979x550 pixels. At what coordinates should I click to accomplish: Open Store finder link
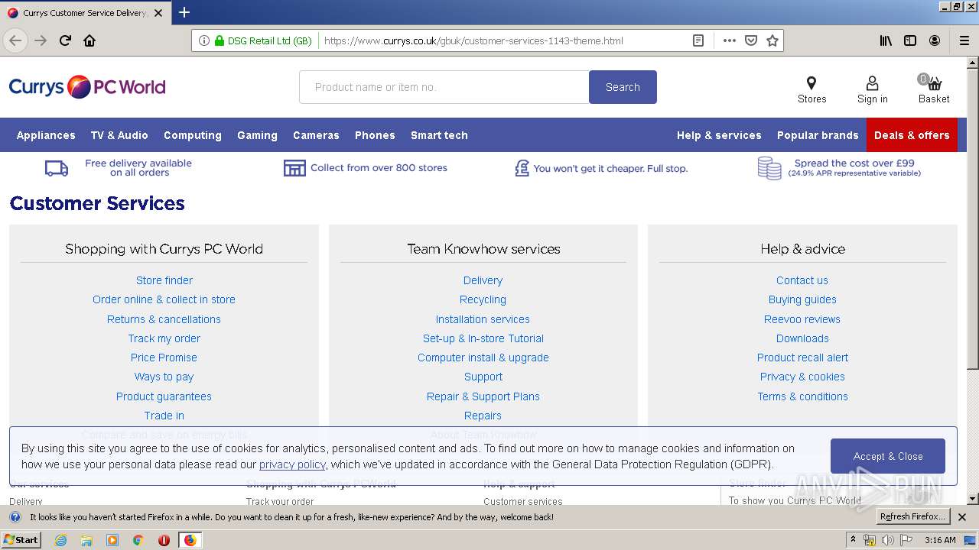(x=164, y=280)
